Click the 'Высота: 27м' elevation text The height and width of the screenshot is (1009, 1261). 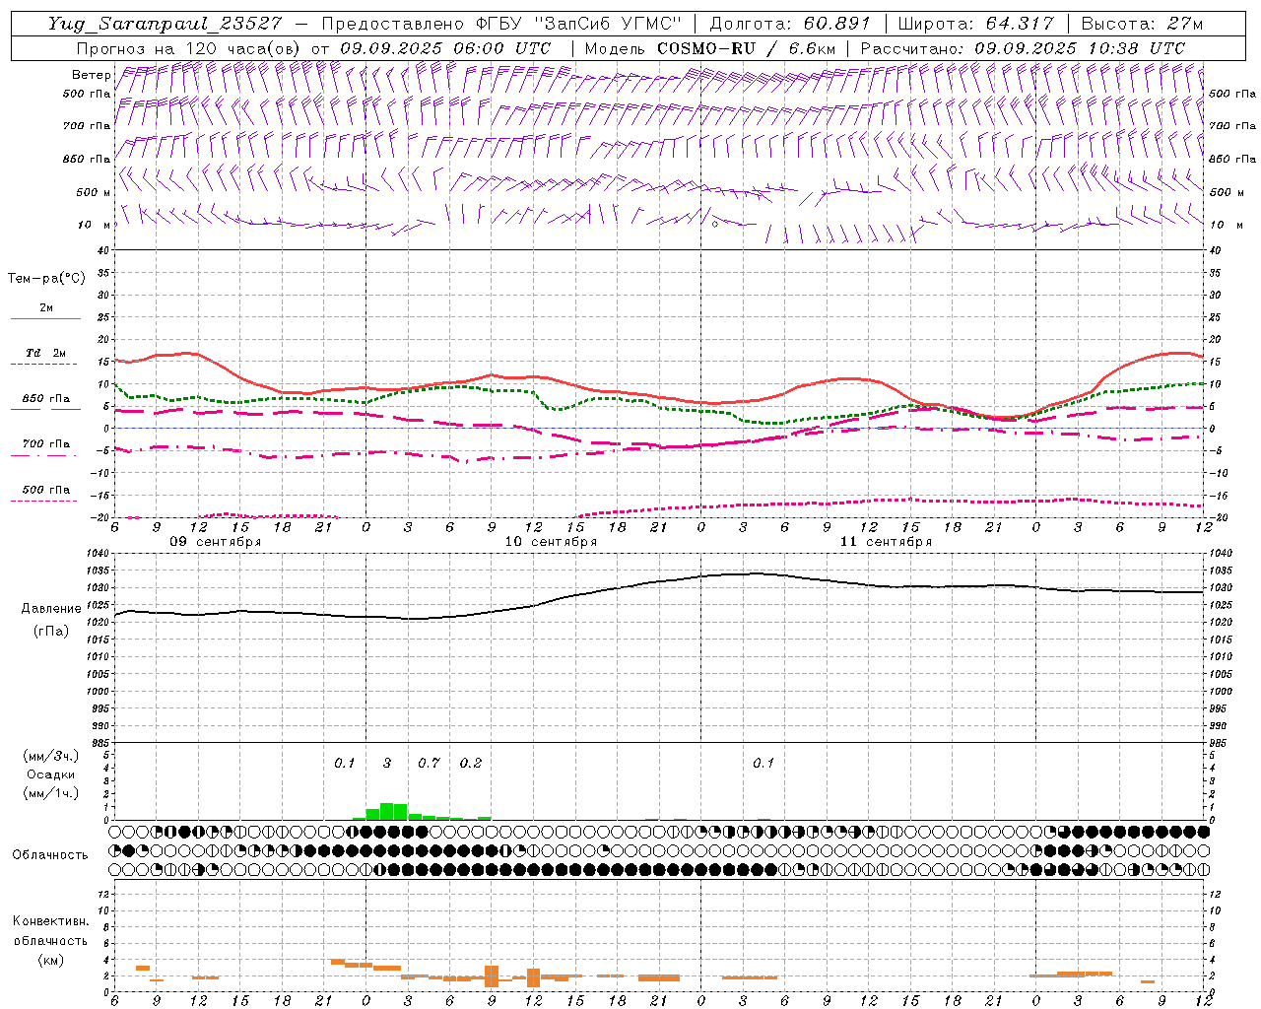1142,24
